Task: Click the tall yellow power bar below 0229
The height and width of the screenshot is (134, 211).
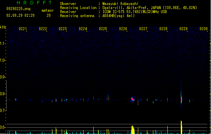Action: (x=181, y=127)
